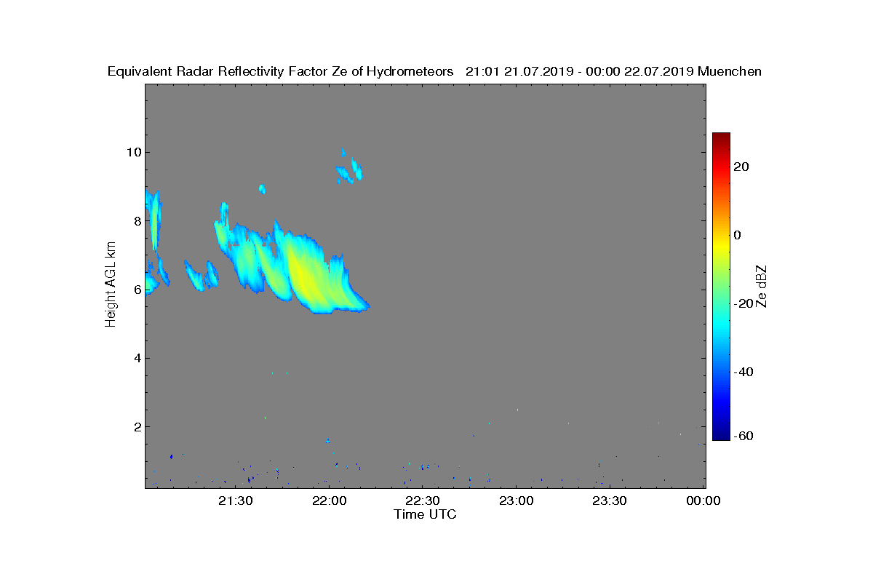Click the 'Time UTC' x-axis label
Viewport: 873px width, 582px height.
426,514
